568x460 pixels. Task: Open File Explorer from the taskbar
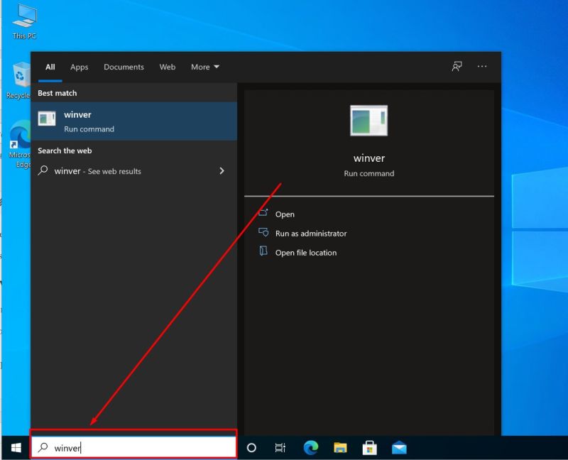(340, 448)
